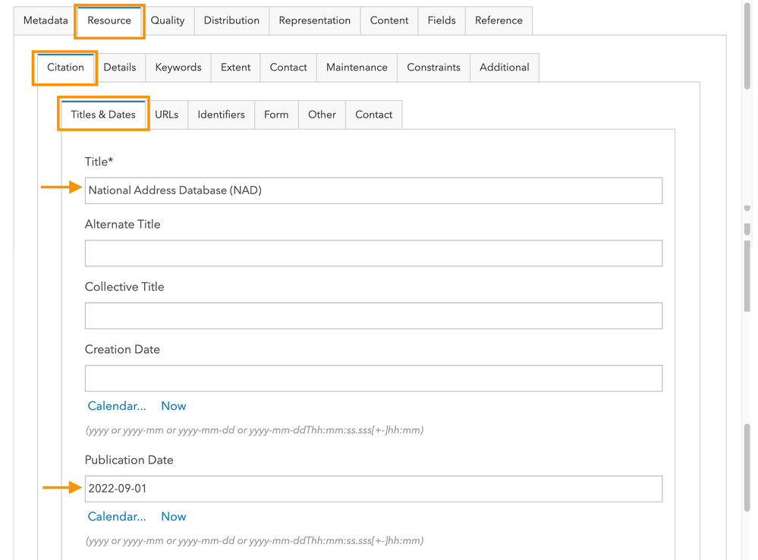Open the Constraints sub-tab
The width and height of the screenshot is (758, 560).
tap(433, 68)
